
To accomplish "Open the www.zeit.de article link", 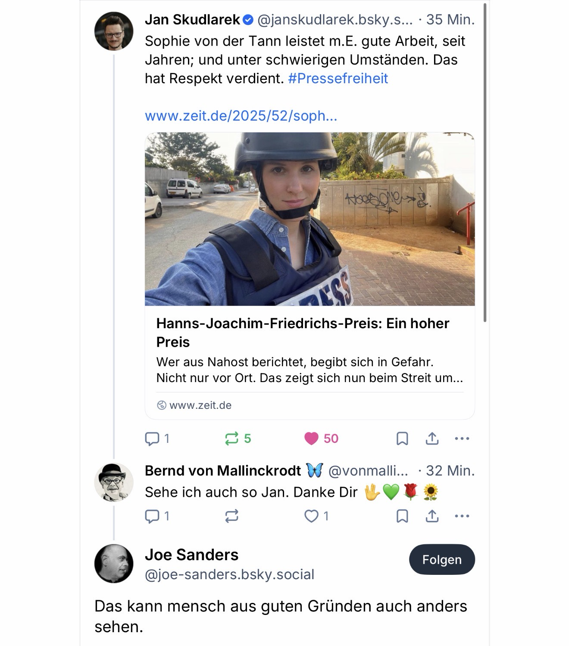I will coord(241,116).
